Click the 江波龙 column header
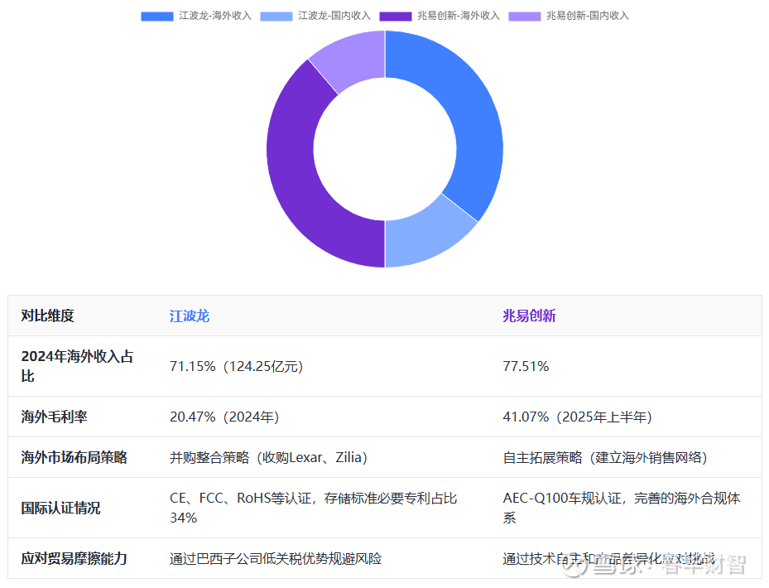This screenshot has height=588, width=769. click(190, 316)
